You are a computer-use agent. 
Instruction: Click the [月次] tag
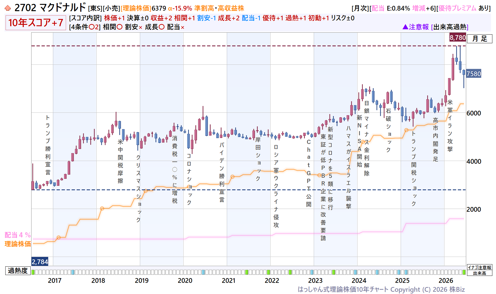coord(361,8)
